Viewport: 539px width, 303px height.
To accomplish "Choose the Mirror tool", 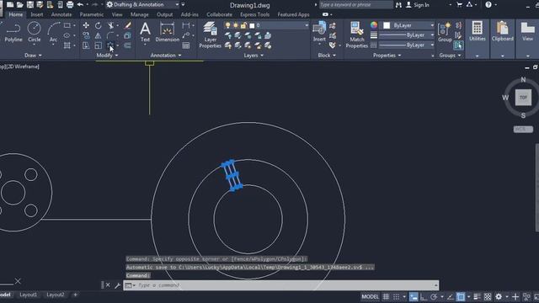I will click(98, 35).
